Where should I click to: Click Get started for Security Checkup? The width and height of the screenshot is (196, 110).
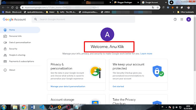(x=118, y=86)
